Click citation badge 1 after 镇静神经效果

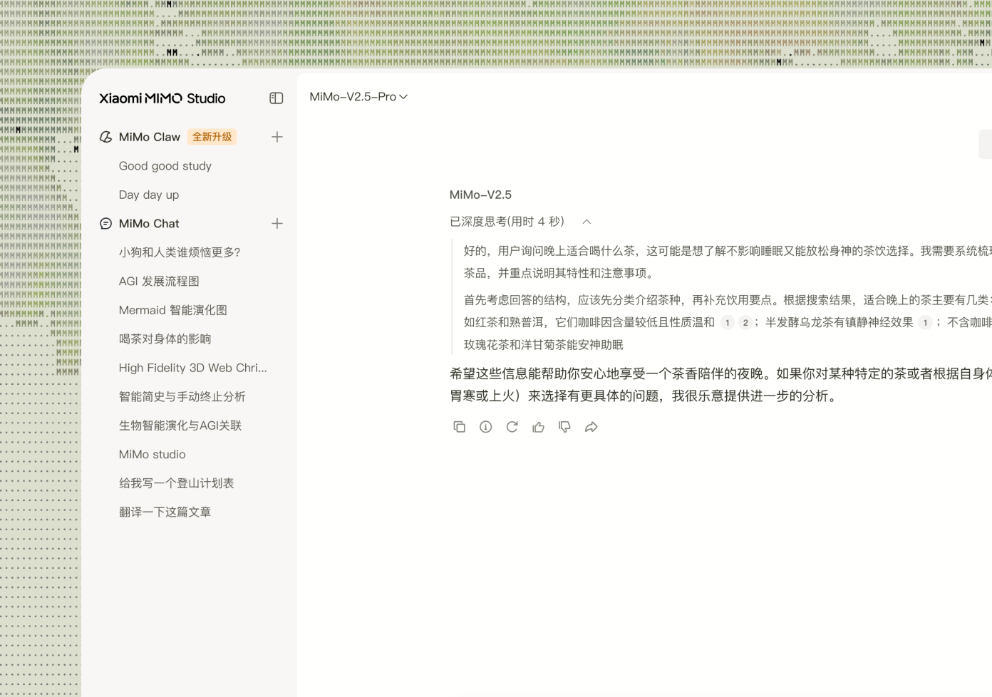coord(925,323)
